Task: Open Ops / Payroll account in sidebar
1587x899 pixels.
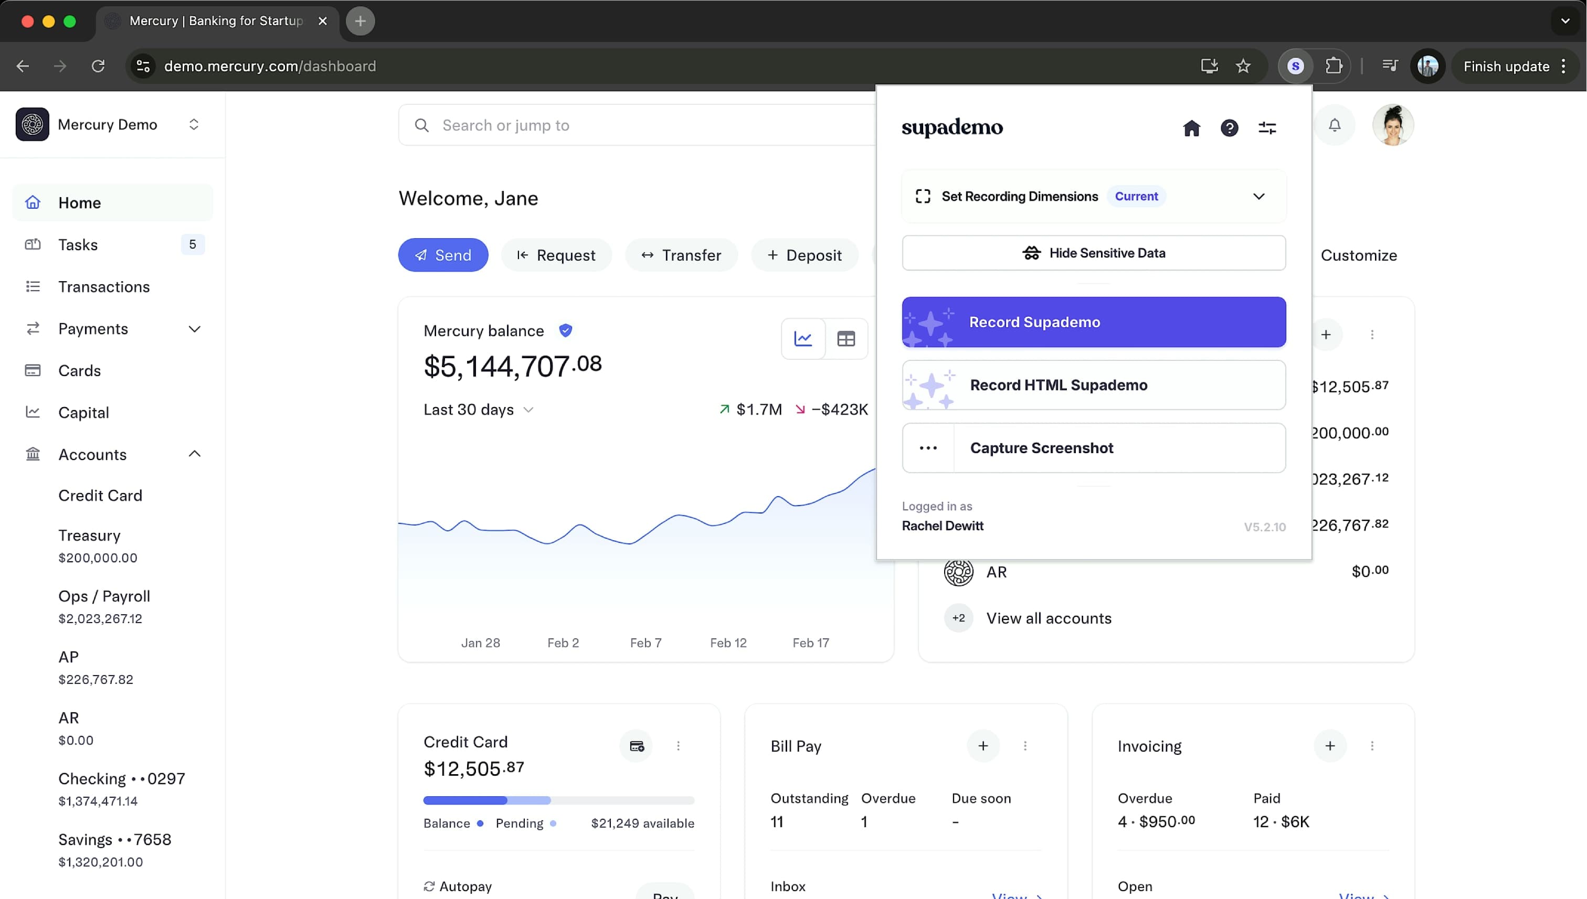Action: coord(104,606)
